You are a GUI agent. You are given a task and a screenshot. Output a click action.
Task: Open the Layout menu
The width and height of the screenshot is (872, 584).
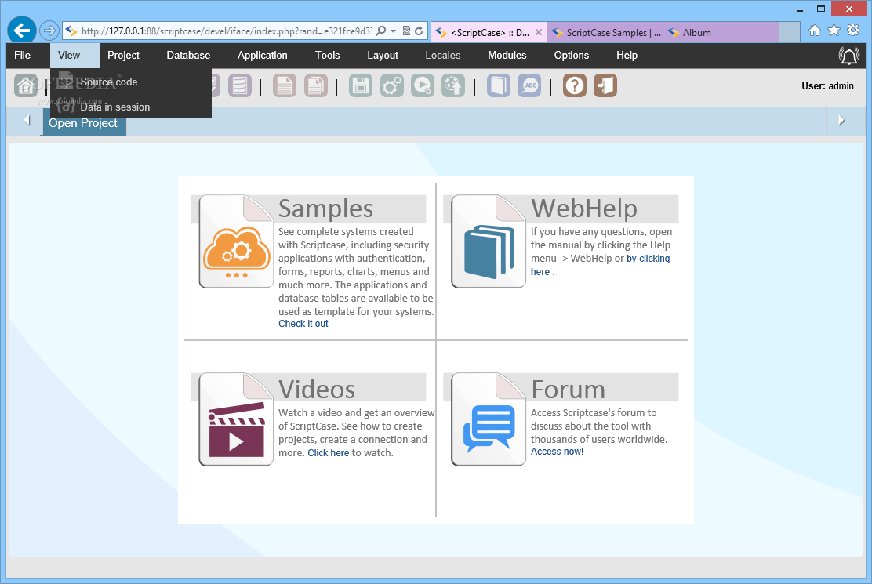tap(383, 55)
